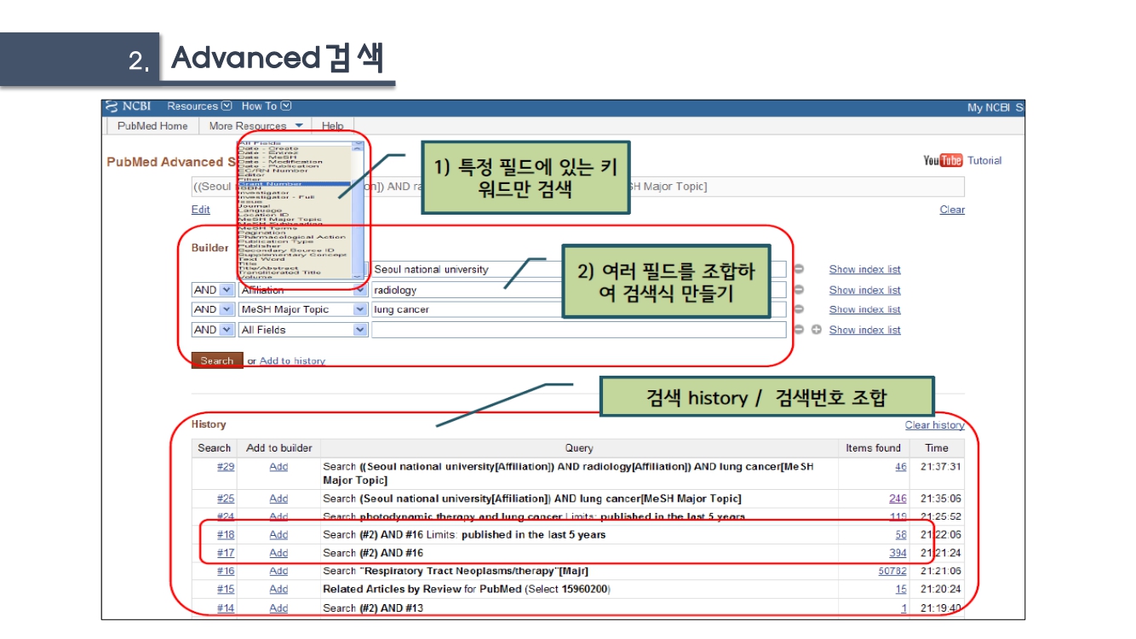1136x639 pixels.
Task: Click the Add to history link
Action: (292, 361)
